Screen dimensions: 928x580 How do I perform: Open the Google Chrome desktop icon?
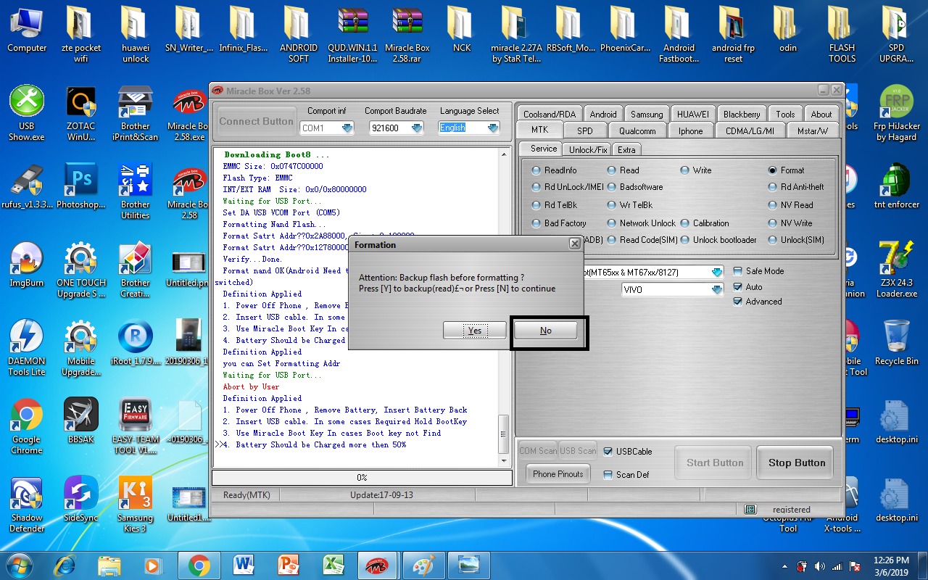click(27, 426)
